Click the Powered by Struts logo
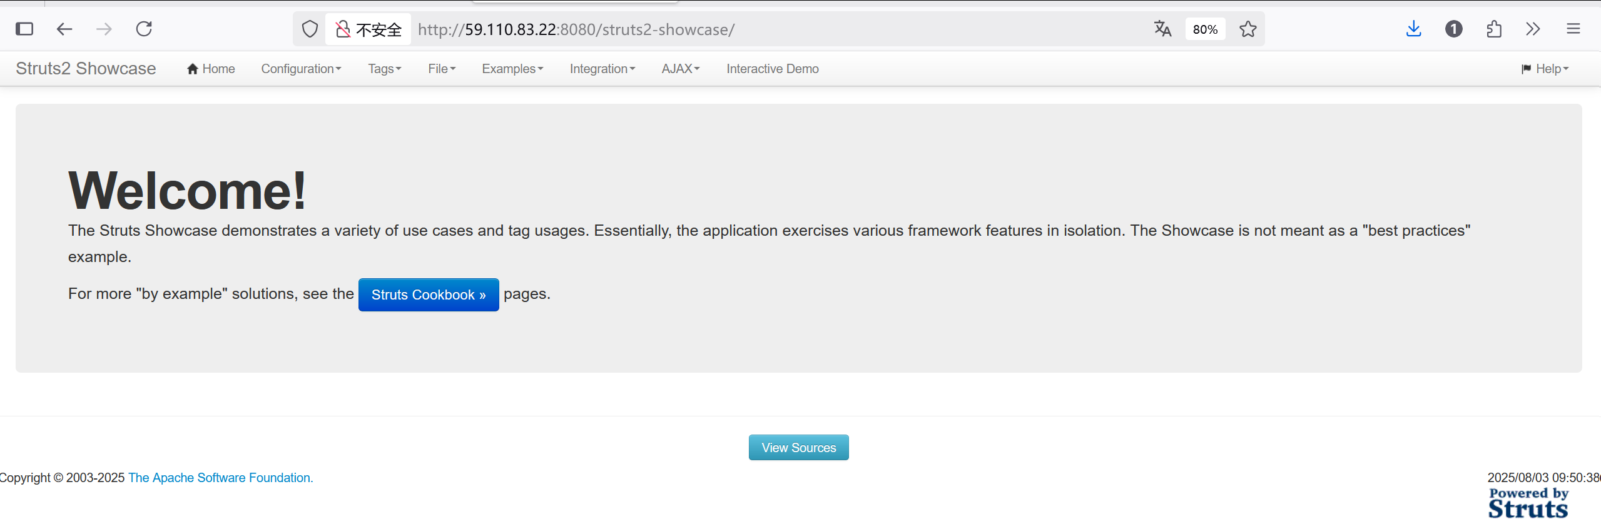Viewport: 1601px width, 524px height. tap(1528, 503)
